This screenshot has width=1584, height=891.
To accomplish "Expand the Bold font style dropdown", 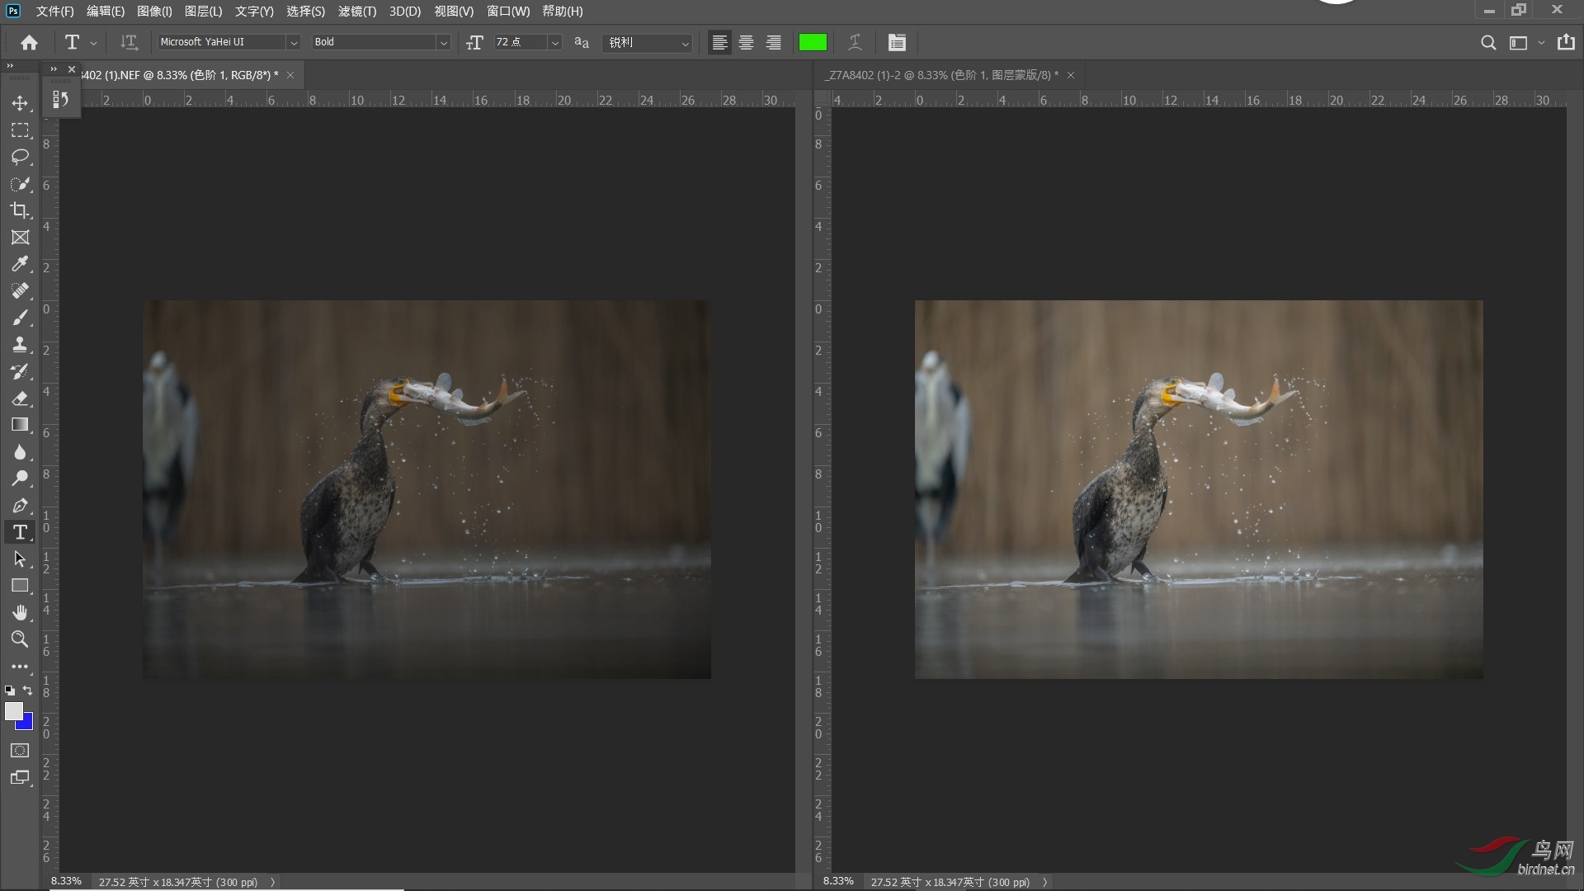I will (x=443, y=43).
